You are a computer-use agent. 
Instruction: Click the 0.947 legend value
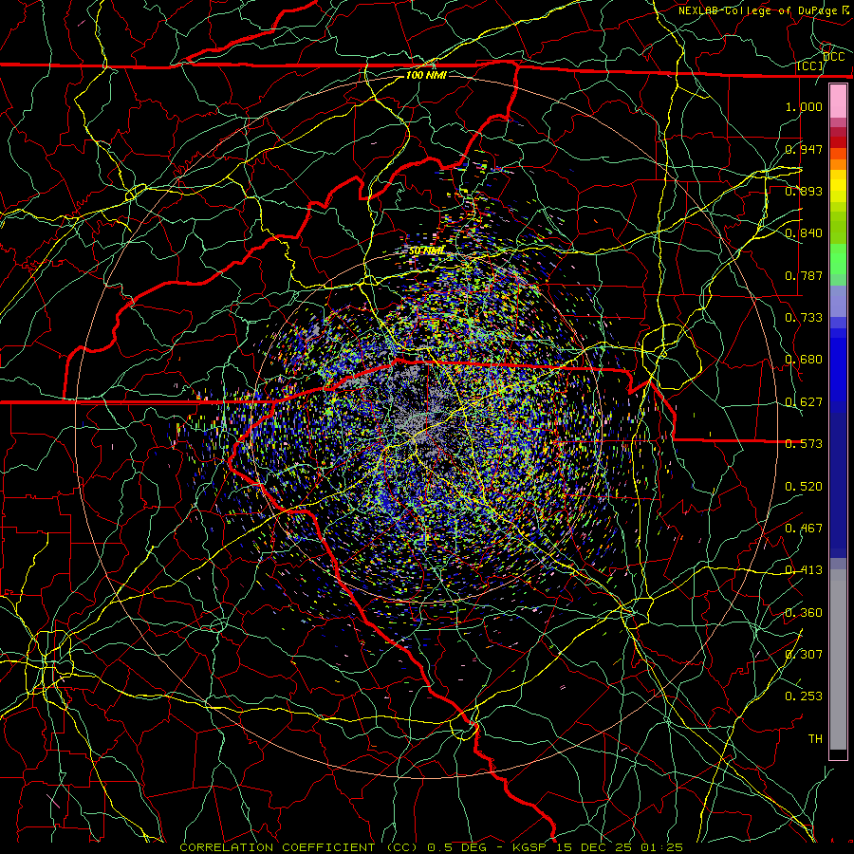[x=804, y=149]
